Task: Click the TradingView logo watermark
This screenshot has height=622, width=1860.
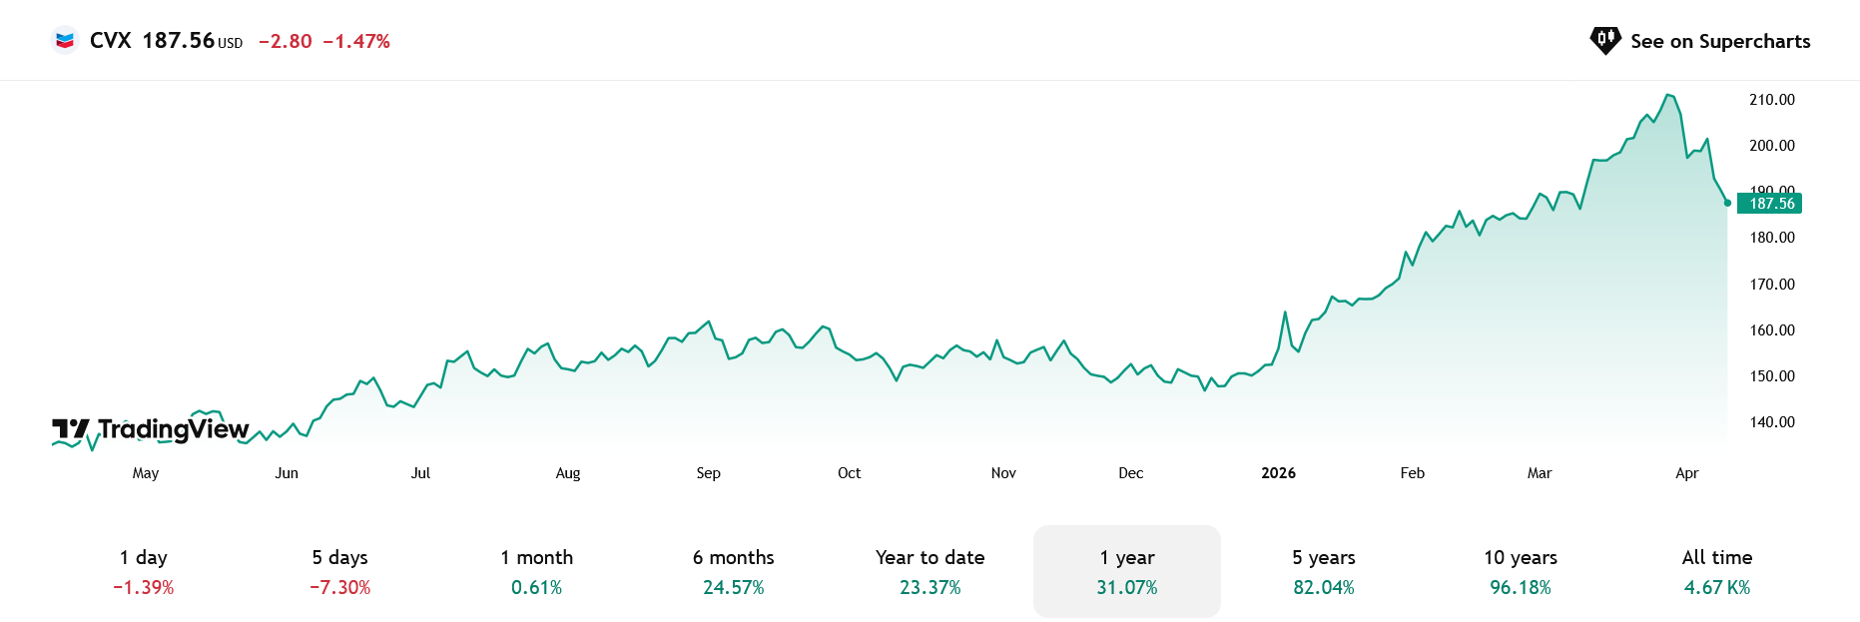Action: click(151, 429)
